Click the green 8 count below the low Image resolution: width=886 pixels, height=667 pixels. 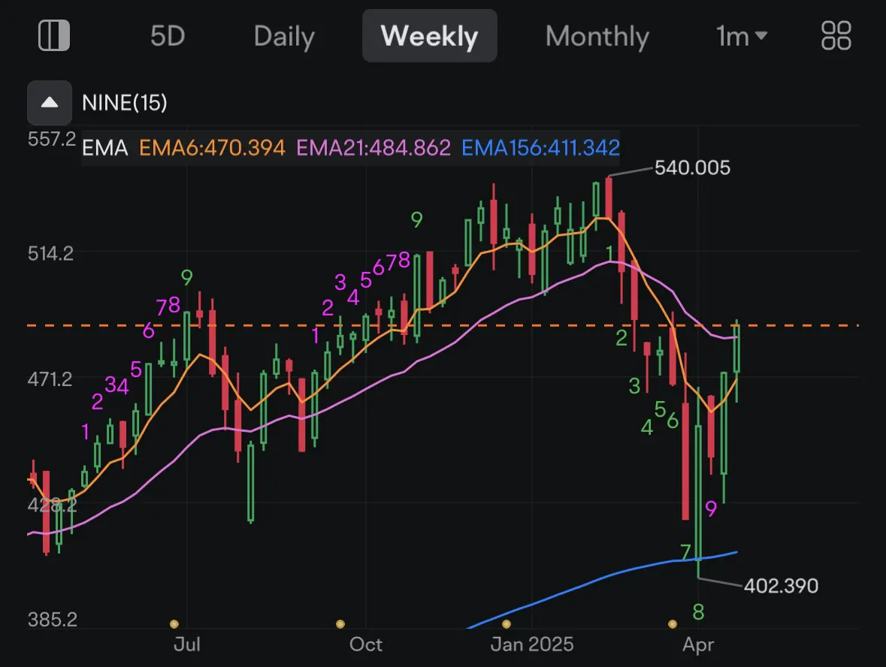click(x=698, y=611)
